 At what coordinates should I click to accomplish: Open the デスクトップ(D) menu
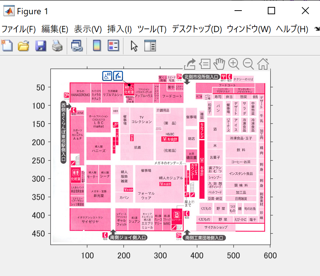(197, 29)
